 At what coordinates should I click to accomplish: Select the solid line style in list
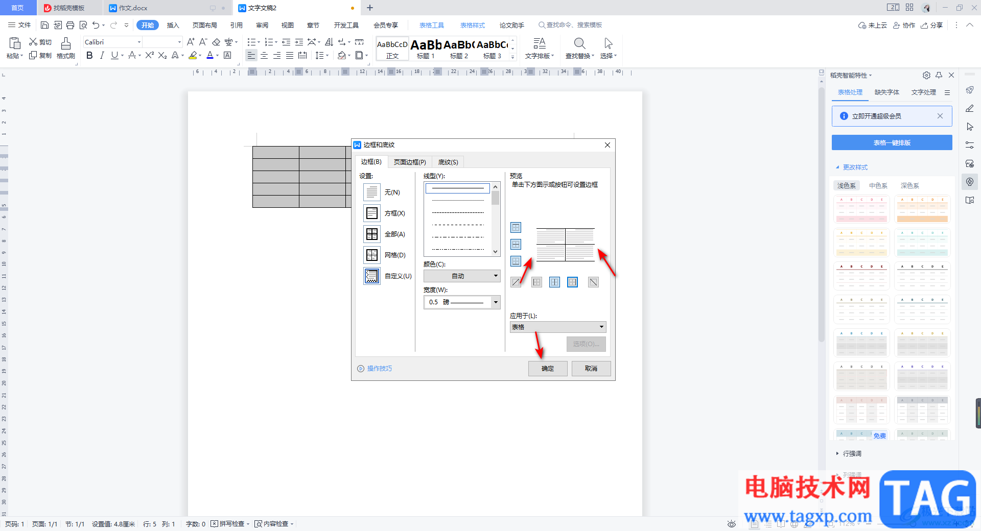(458, 188)
